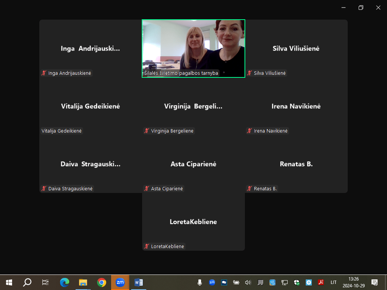Click the muted microphone icon beside LoretaKebliene
Viewport: 387px width, 290px height.
coord(147,246)
